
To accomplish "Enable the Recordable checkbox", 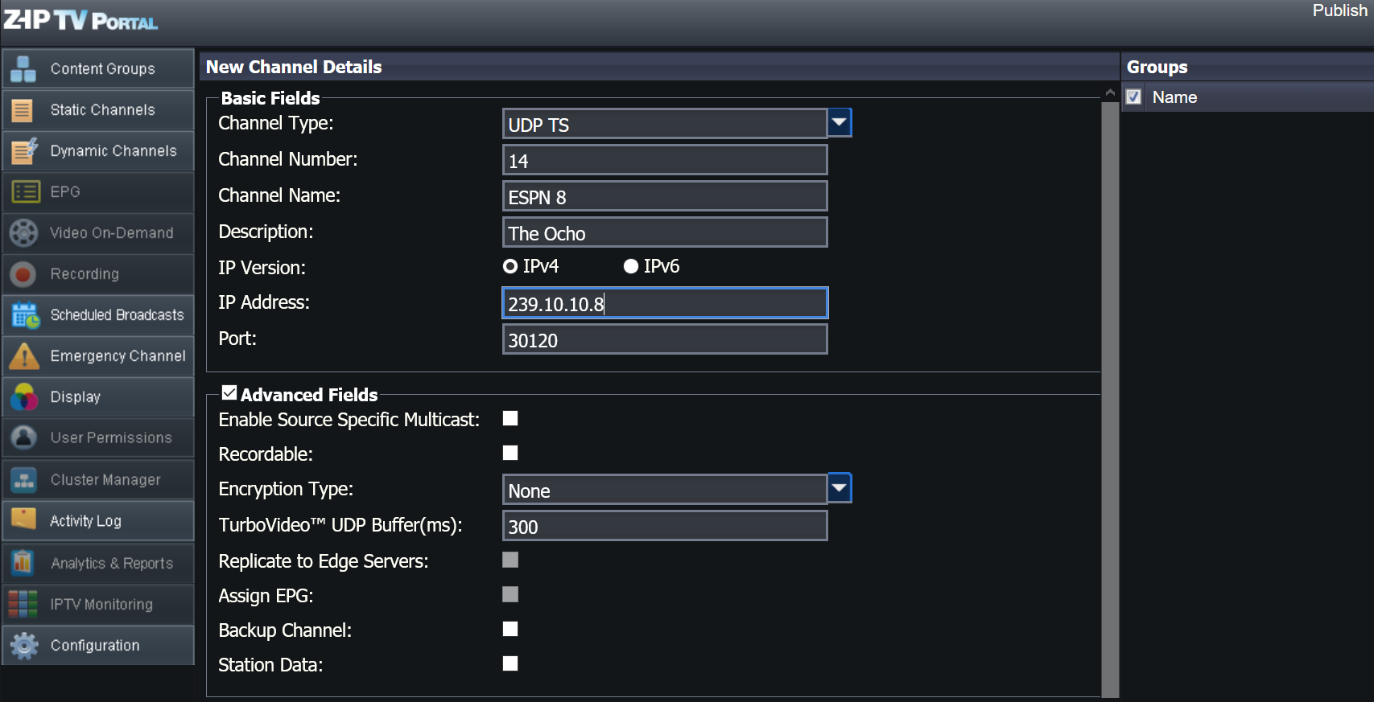I will (510, 454).
